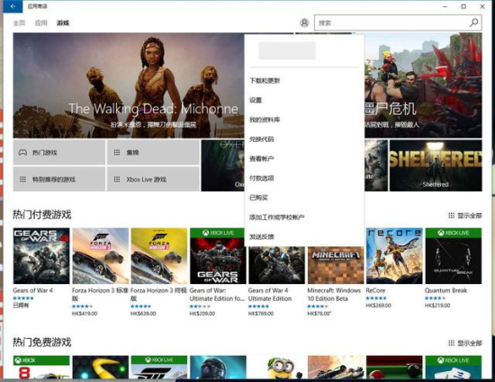
Task: Open the 热门游戏 category tile
Action: 59,152
